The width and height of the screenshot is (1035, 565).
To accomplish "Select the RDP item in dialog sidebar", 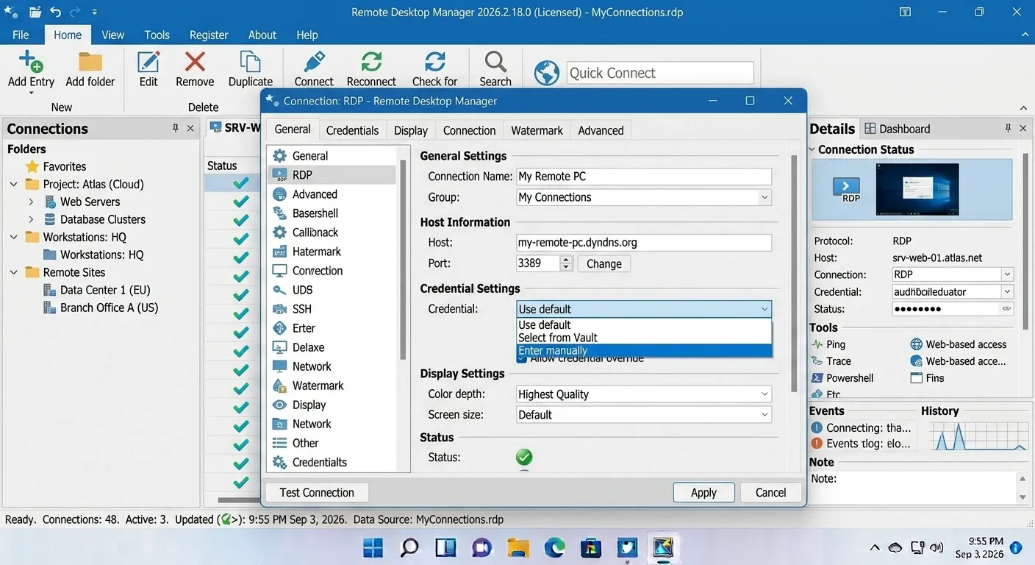I will (x=332, y=175).
